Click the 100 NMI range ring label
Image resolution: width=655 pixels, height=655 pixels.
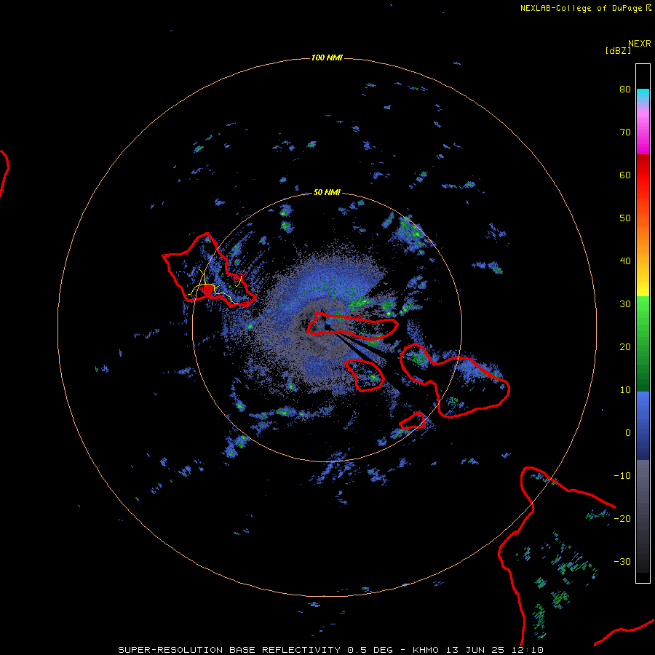coord(327,57)
